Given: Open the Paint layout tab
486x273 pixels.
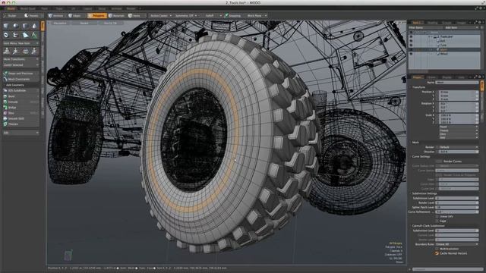Looking at the screenshot, I should coord(45,8).
